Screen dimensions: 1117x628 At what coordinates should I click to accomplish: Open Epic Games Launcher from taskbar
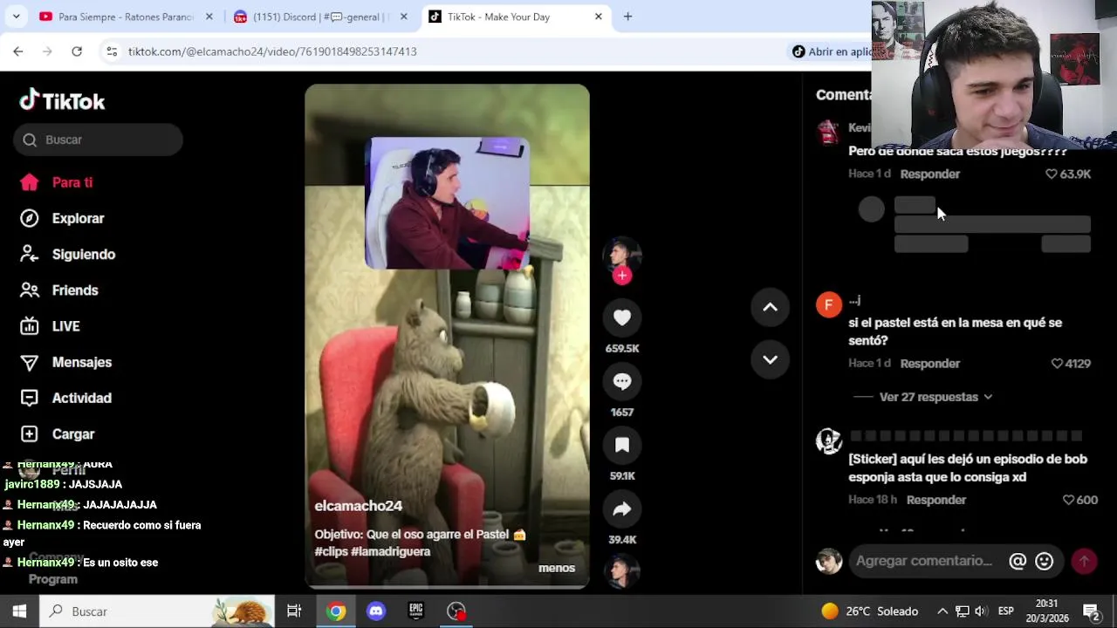tap(416, 611)
